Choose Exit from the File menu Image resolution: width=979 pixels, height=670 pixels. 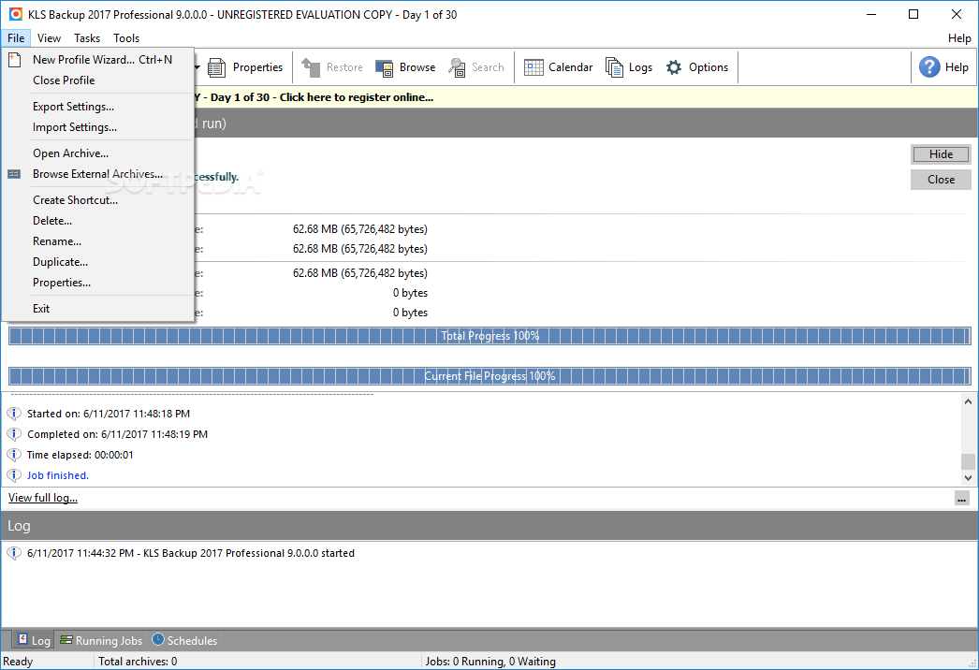coord(98,309)
